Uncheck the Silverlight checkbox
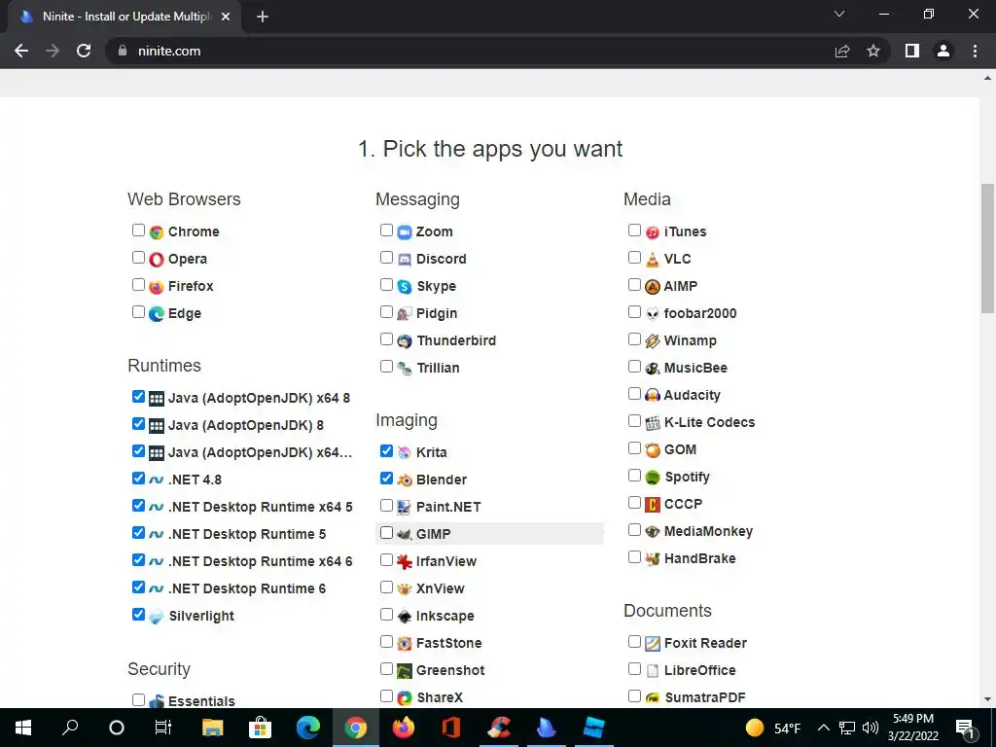Viewport: 996px width, 747px height. point(138,615)
